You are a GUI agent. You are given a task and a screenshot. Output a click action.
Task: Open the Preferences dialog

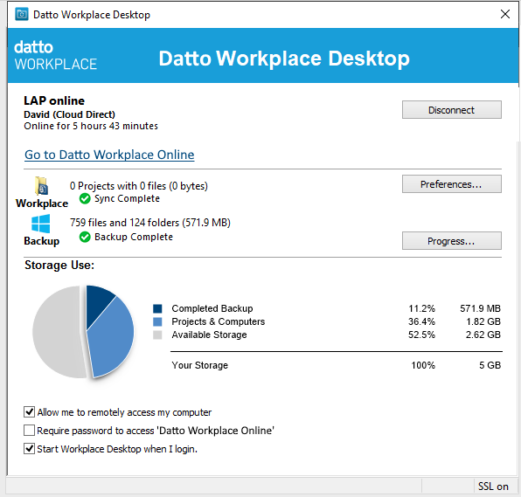coord(452,184)
